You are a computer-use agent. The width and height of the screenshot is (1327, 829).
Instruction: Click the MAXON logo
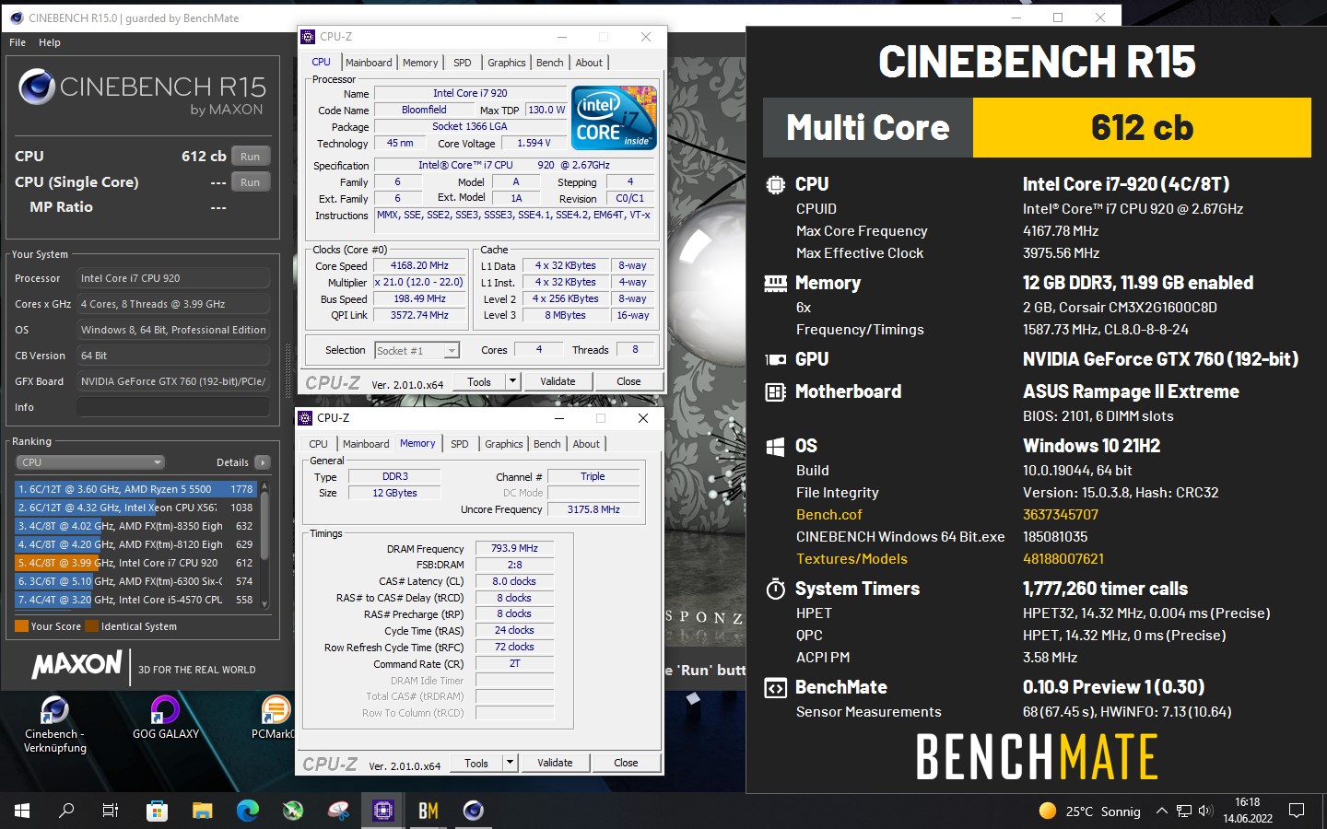[77, 665]
